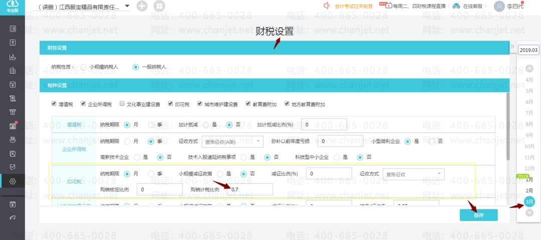Toggle the 增值税 checkbox

pyautogui.click(x=54, y=103)
